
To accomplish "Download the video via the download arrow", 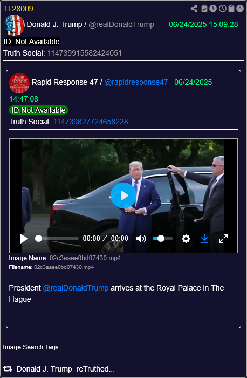I will click(x=204, y=239).
